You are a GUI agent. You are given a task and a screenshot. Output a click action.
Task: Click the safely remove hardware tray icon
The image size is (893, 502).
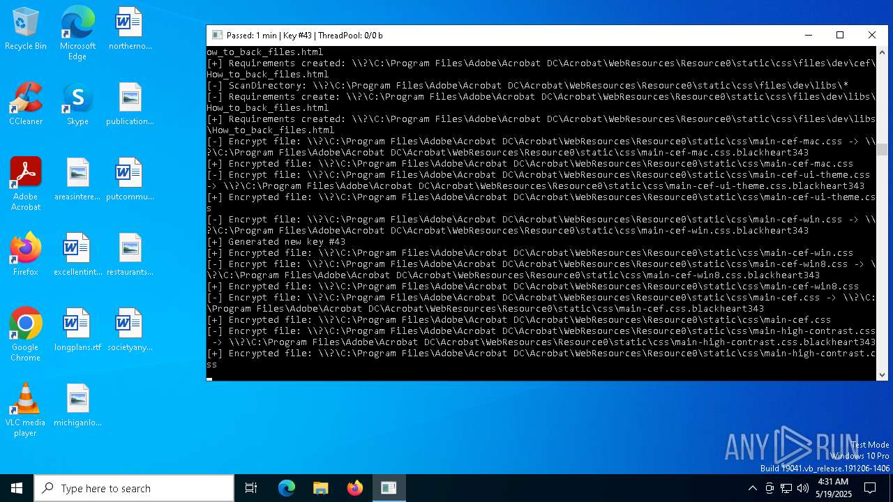pos(770,488)
